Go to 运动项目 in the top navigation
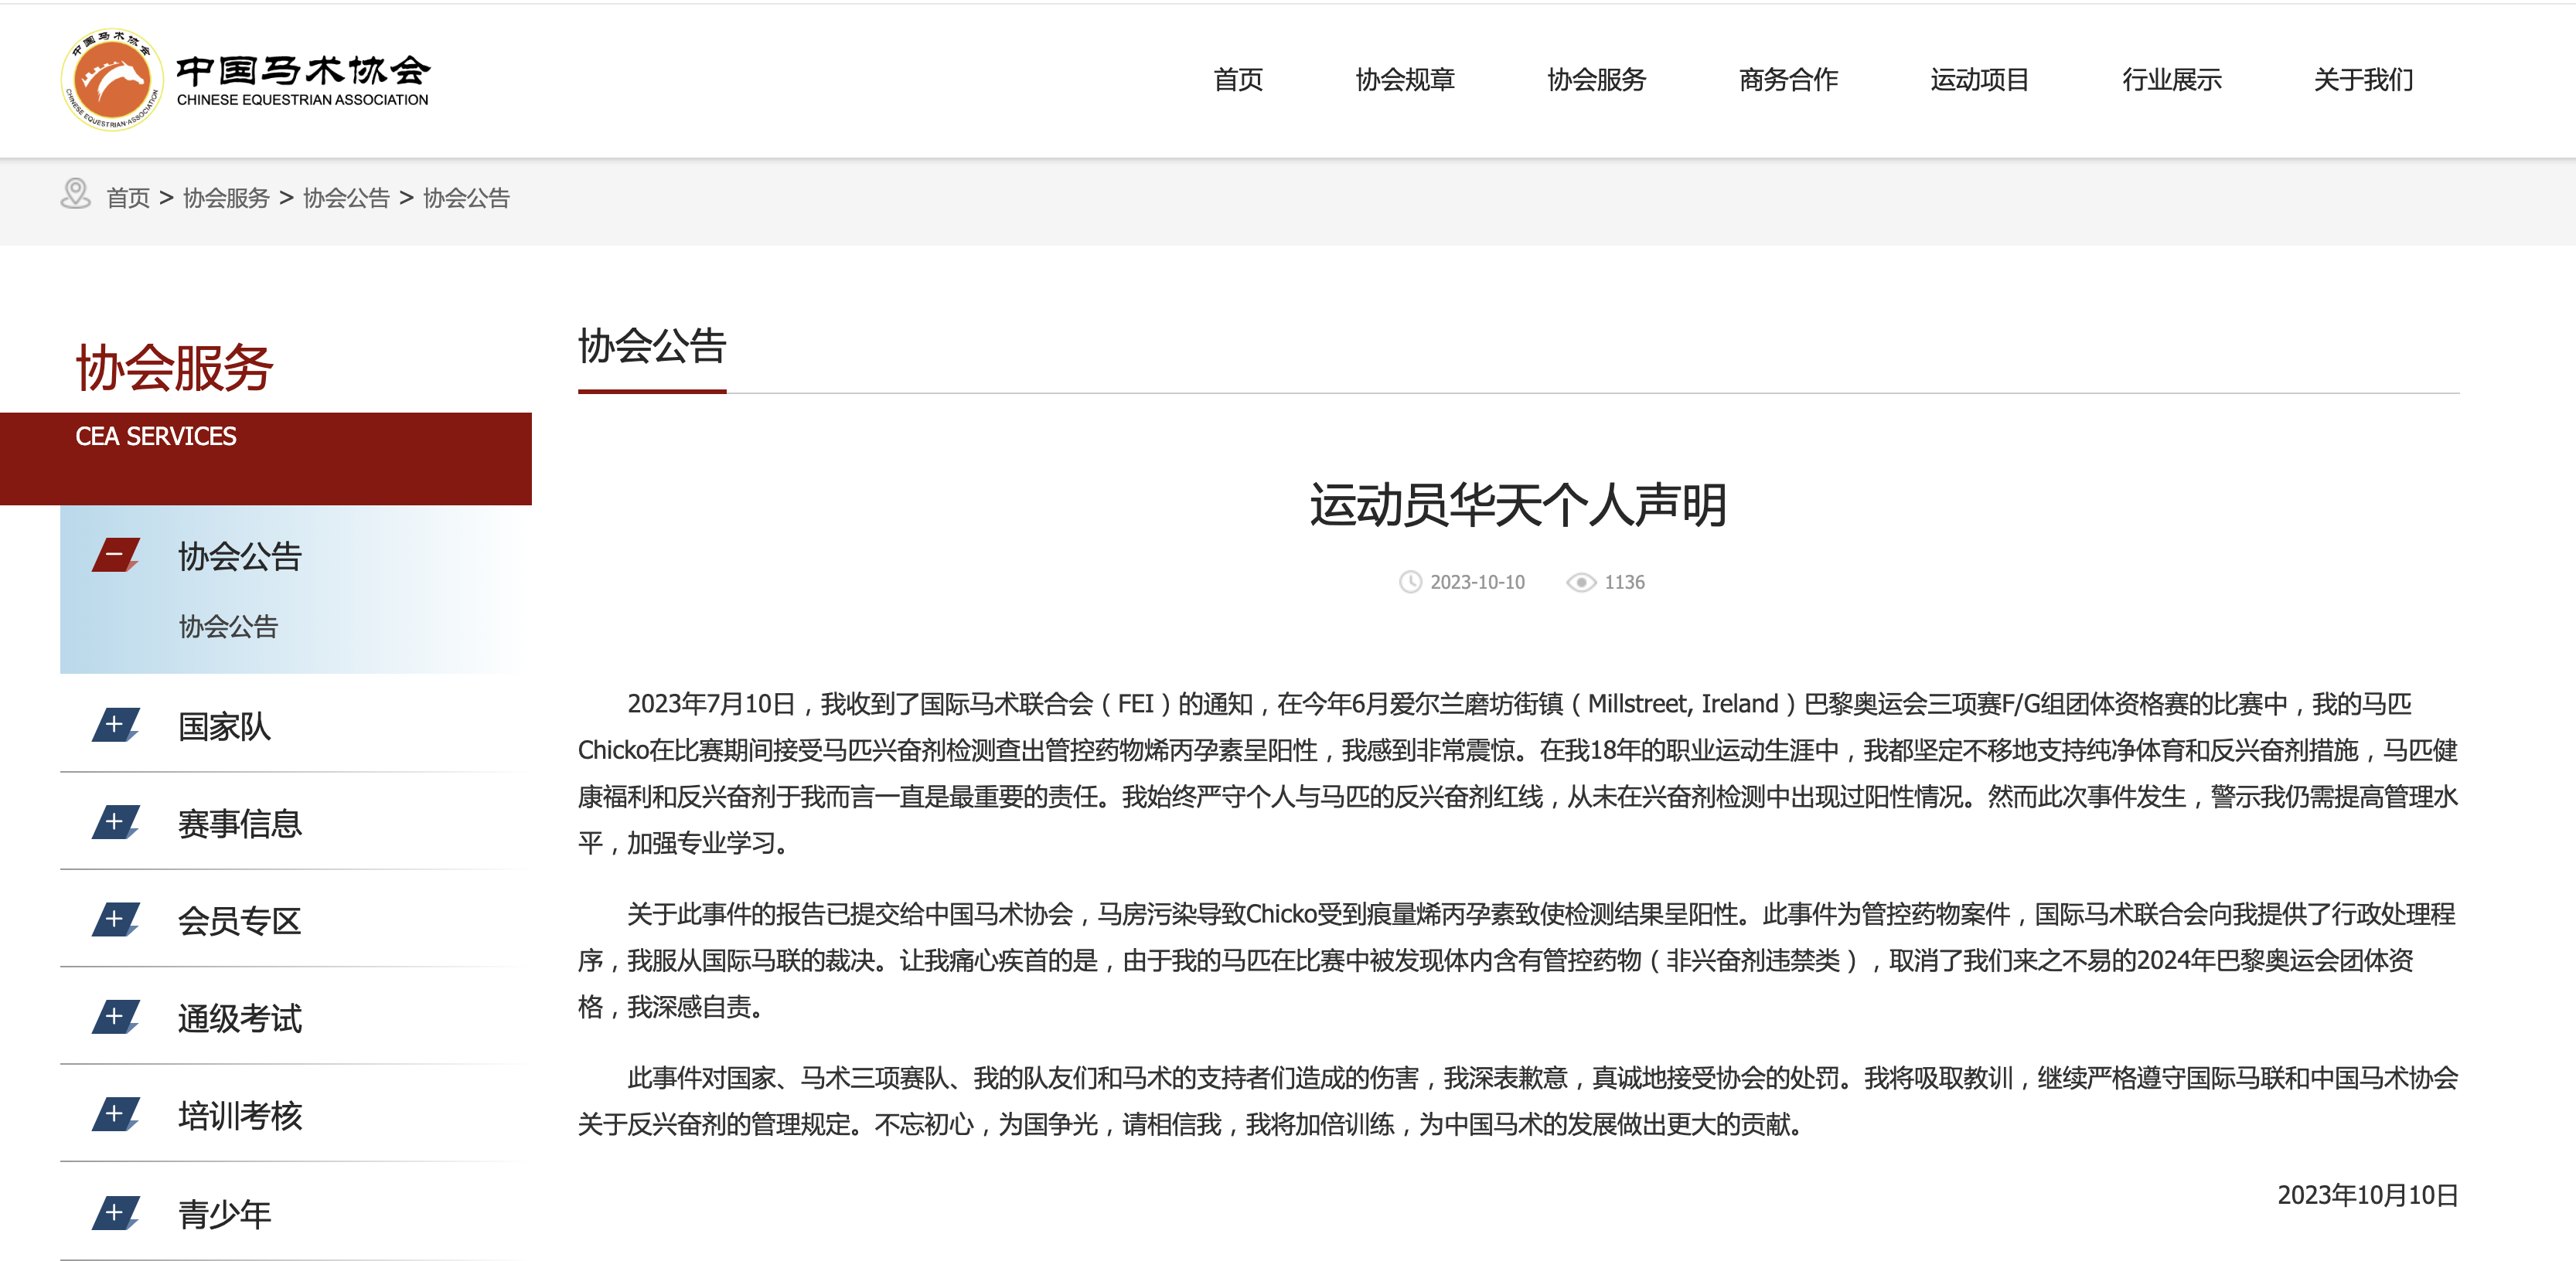Viewport: 2576px width, 1261px height. coord(1979,80)
